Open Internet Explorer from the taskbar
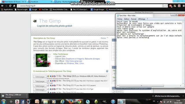The width and height of the screenshot is (185, 104). coord(62,102)
